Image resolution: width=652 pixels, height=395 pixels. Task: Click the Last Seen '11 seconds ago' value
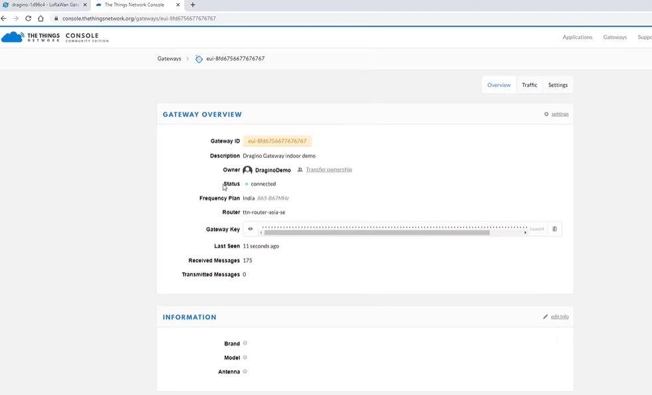[x=261, y=246]
